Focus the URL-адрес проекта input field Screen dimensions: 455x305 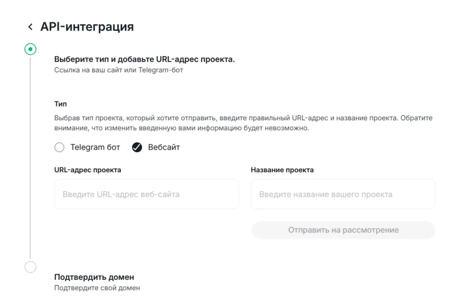[x=146, y=194]
